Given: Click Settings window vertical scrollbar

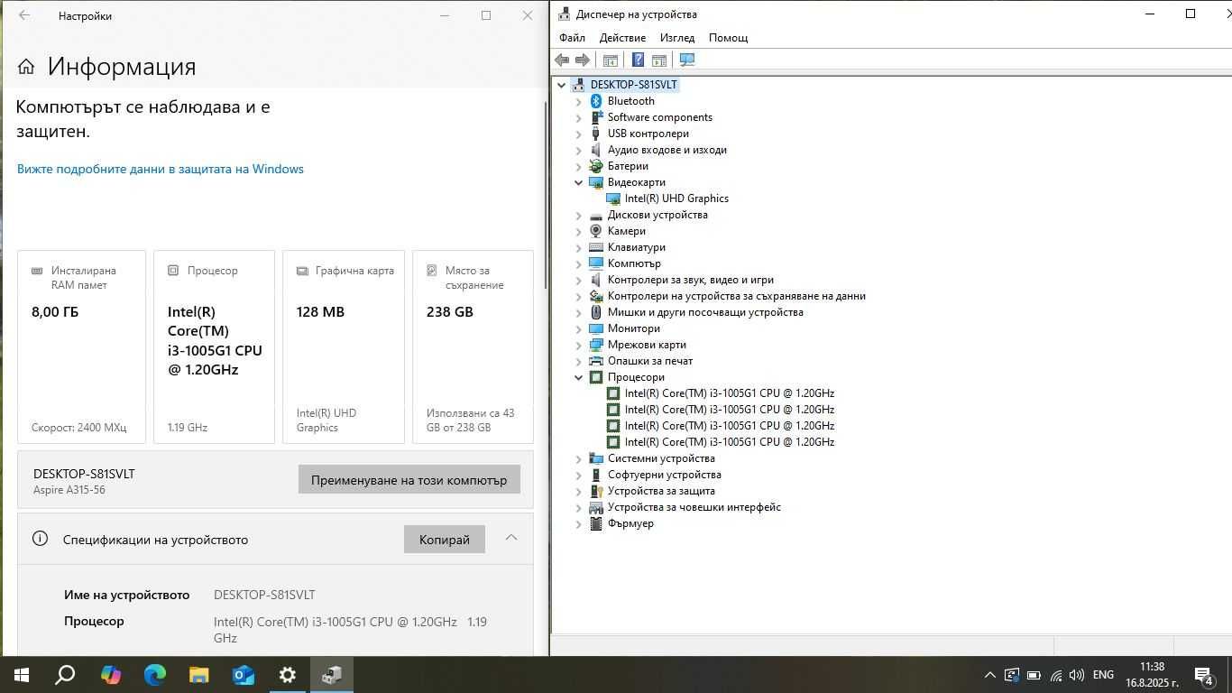Looking at the screenshot, I should [545, 194].
